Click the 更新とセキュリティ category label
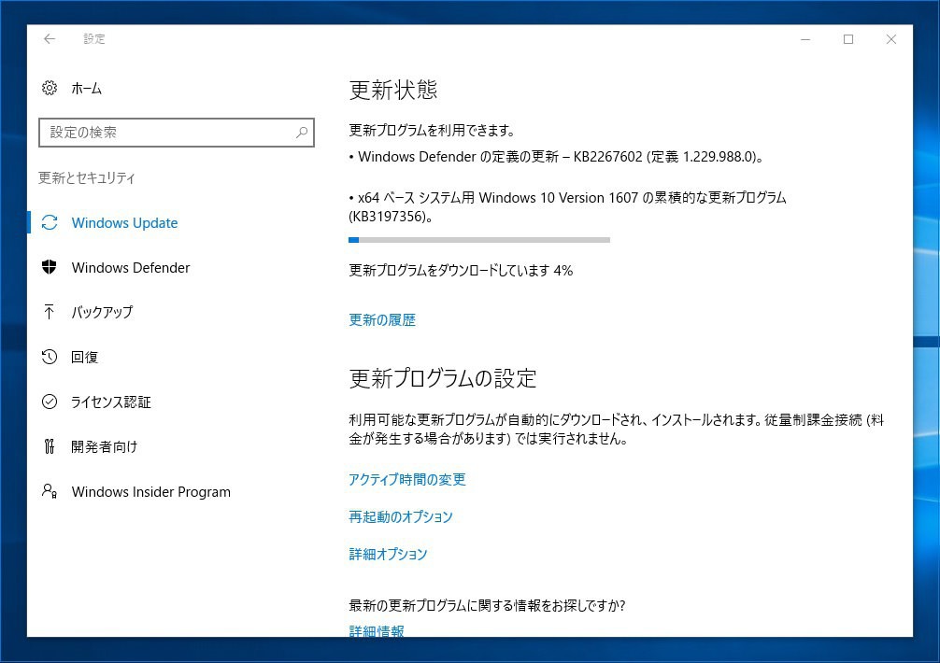Viewport: 940px width, 663px height. pyautogui.click(x=87, y=177)
